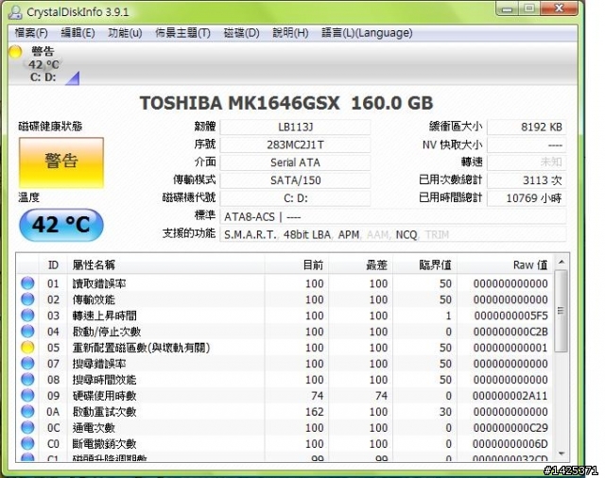Click the 屬性名稱 column header
Screen dimensions: 605x478
click(x=166, y=265)
